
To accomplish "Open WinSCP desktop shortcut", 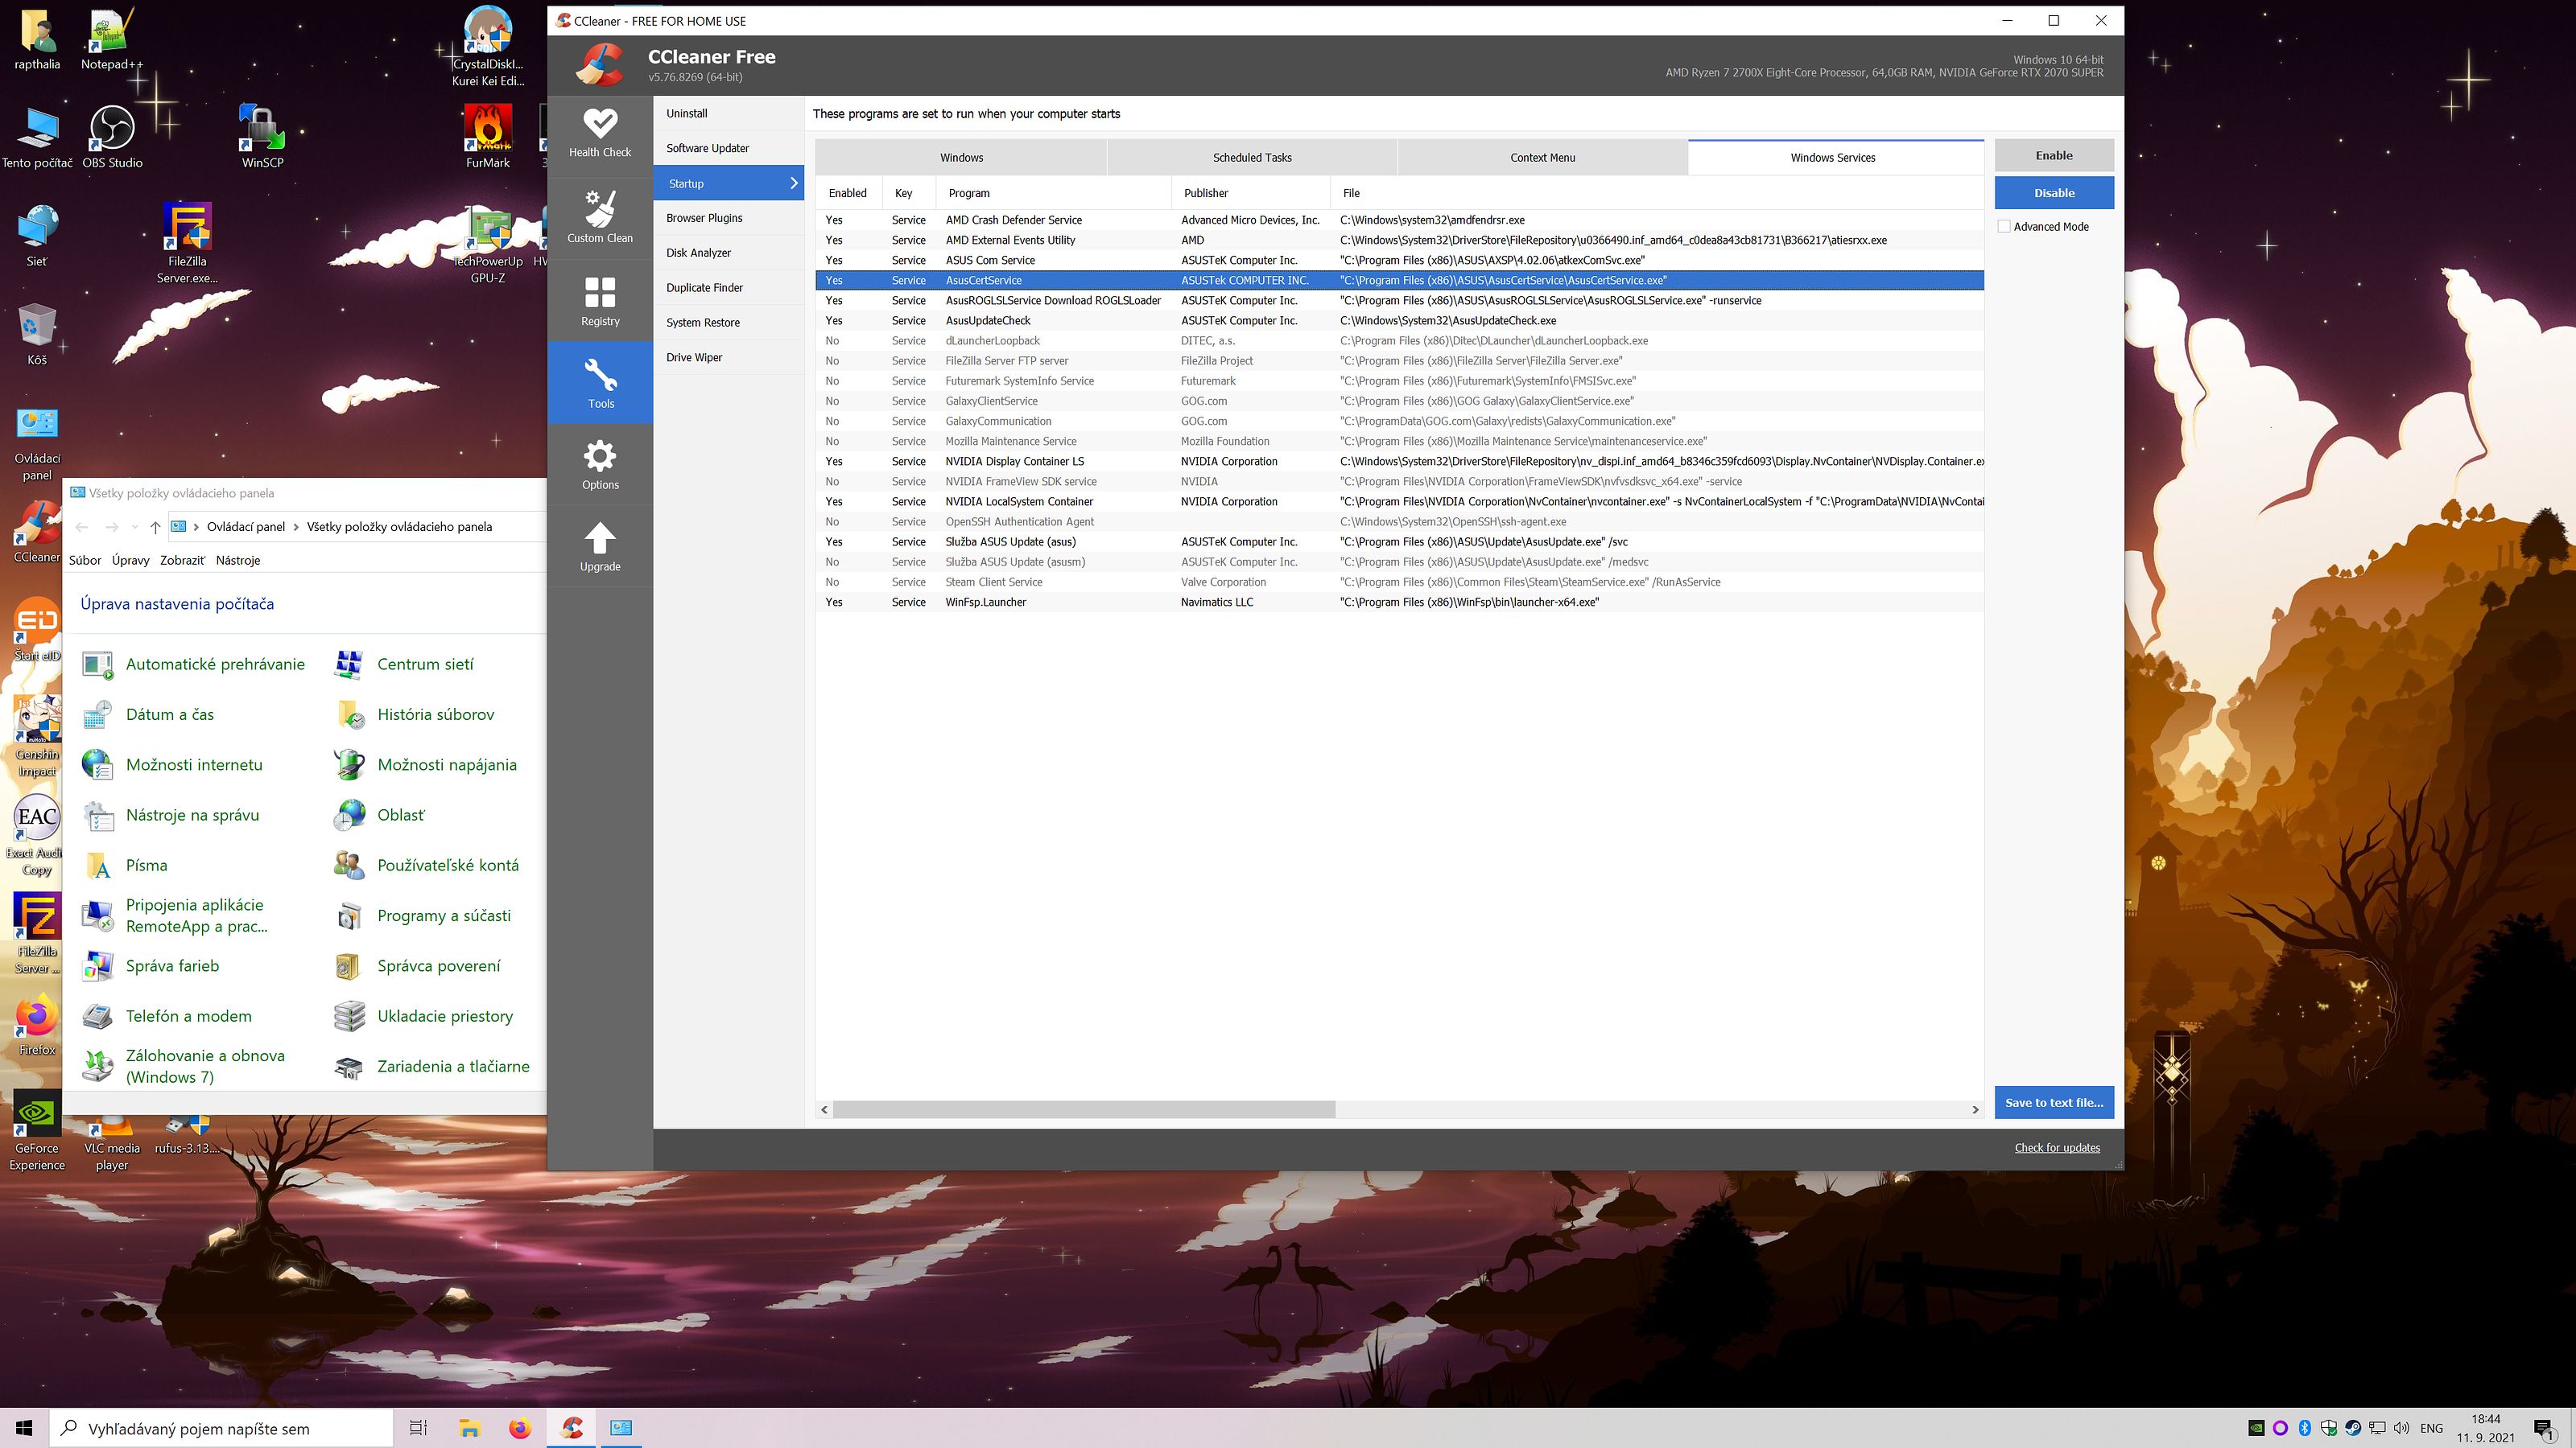I will pyautogui.click(x=262, y=137).
